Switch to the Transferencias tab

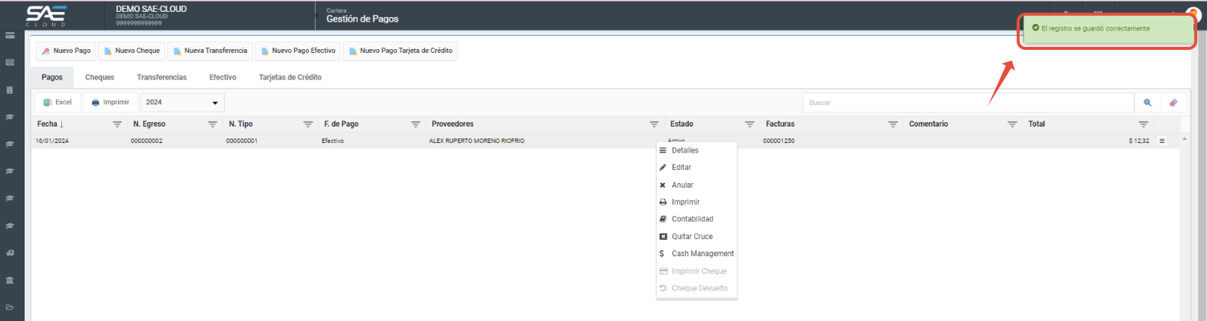[162, 77]
